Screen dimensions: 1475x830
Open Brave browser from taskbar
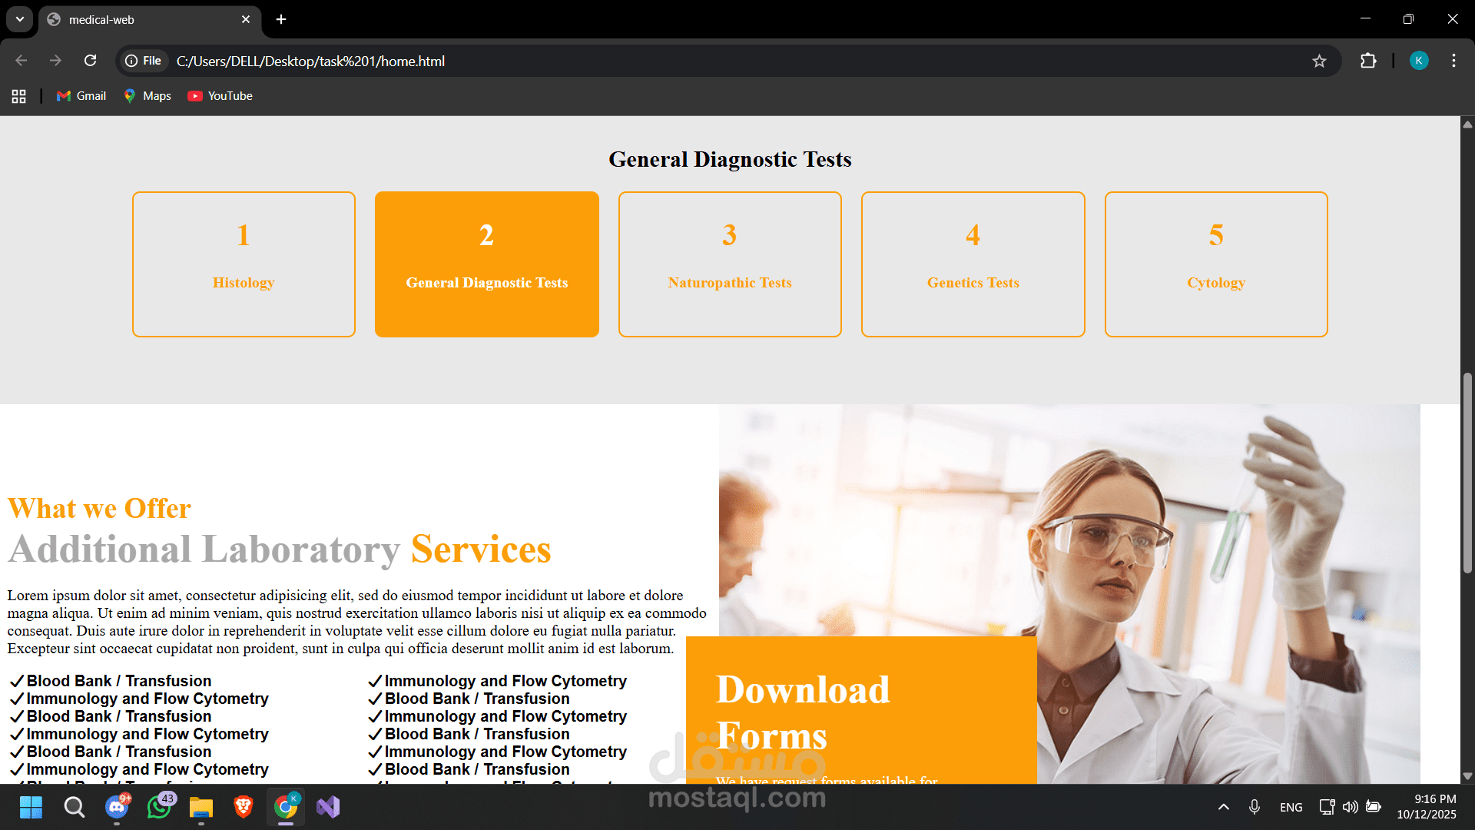pos(244,807)
